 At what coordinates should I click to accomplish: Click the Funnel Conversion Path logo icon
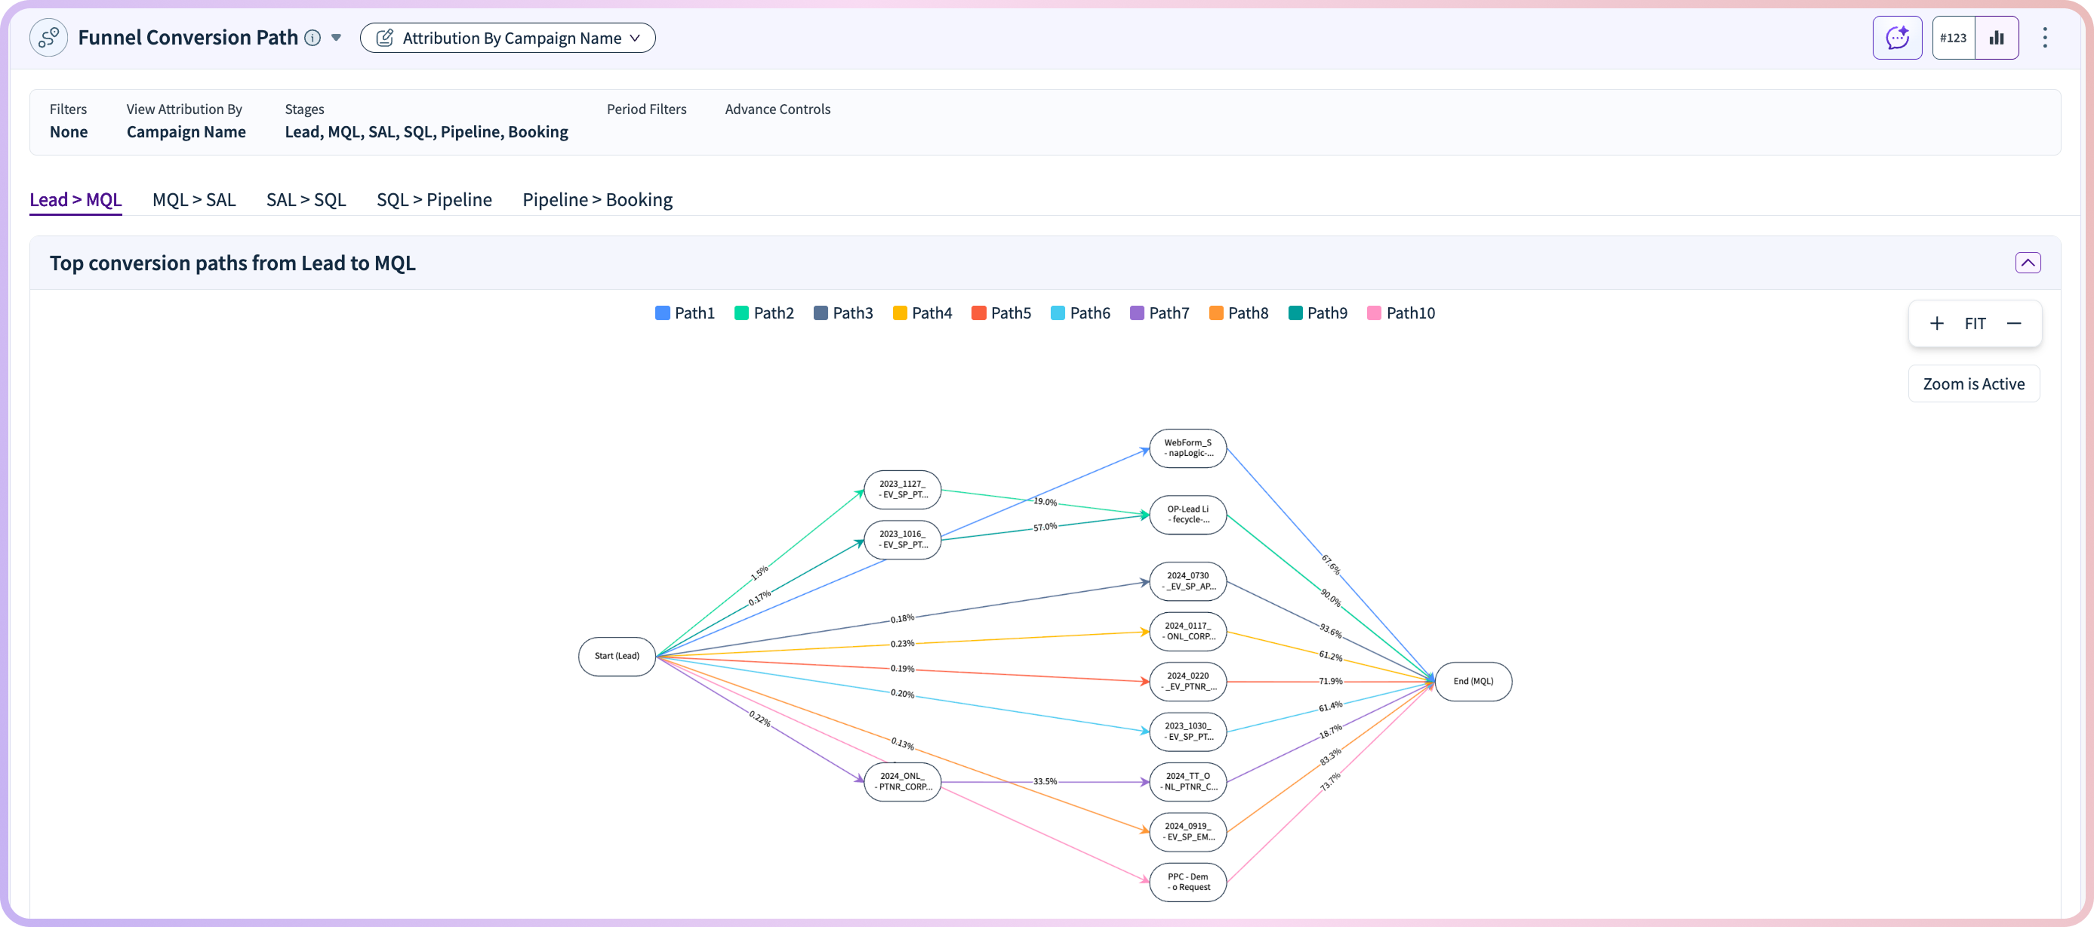[x=49, y=38]
